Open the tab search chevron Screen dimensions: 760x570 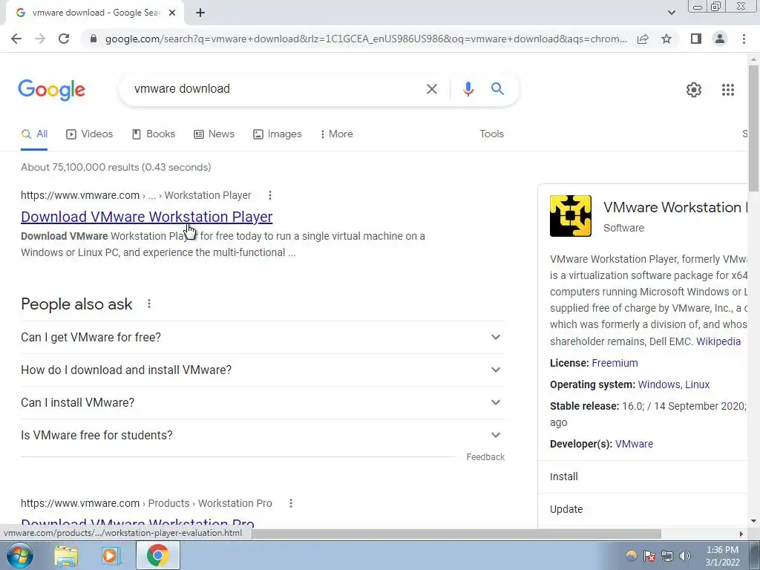pyautogui.click(x=671, y=13)
